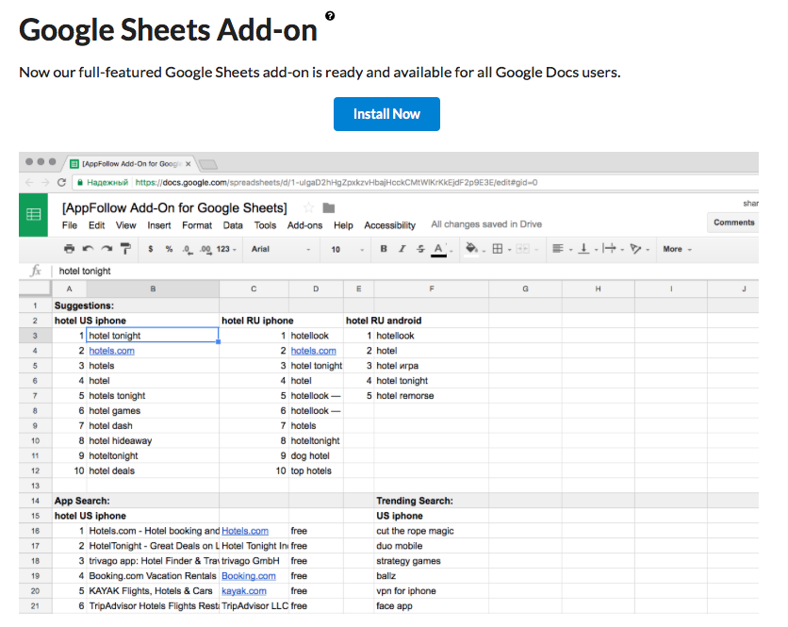
Task: Click the help question mark beside the heading
Action: click(330, 16)
